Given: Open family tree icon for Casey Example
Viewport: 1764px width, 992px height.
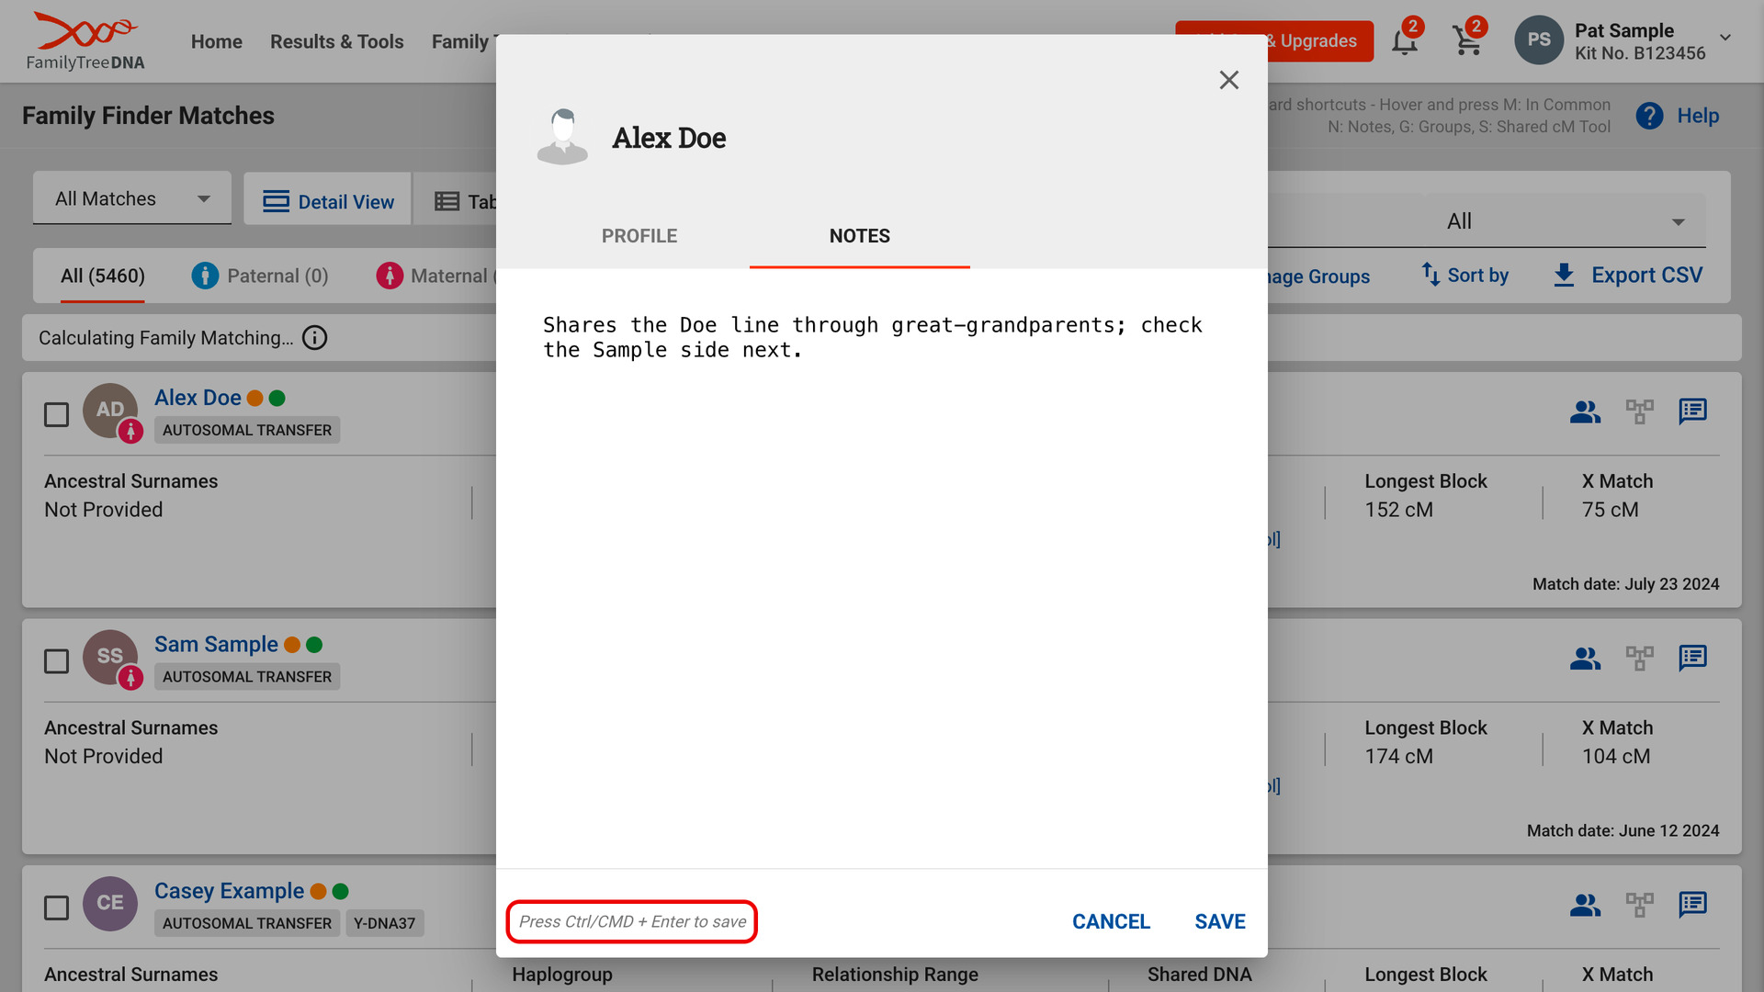Looking at the screenshot, I should 1639,906.
